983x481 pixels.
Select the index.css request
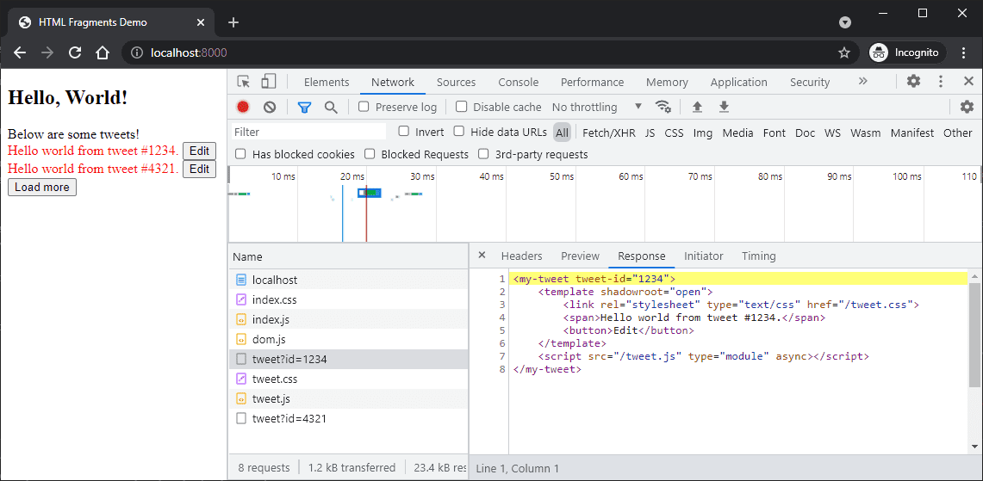(349, 299)
